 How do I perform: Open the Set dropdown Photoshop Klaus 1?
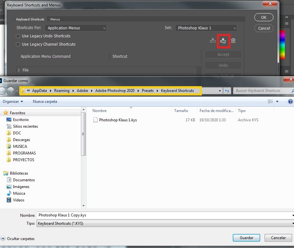pyautogui.click(x=206, y=28)
